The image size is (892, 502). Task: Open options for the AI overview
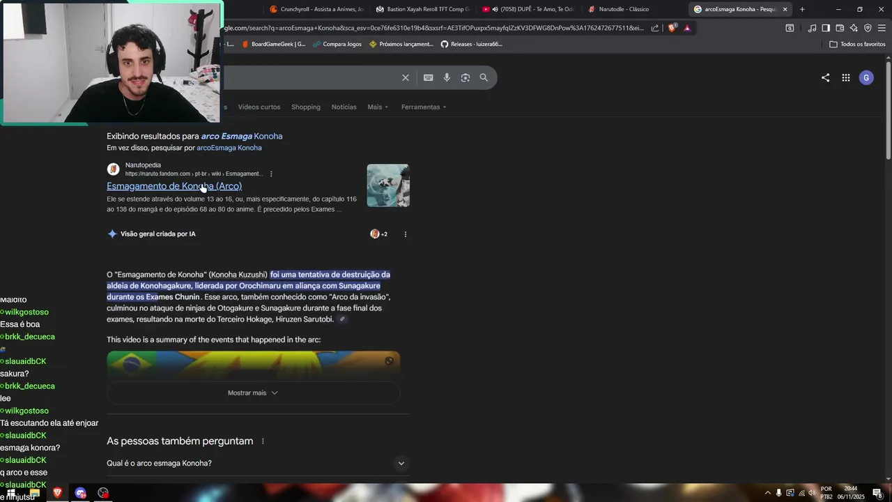coord(406,234)
